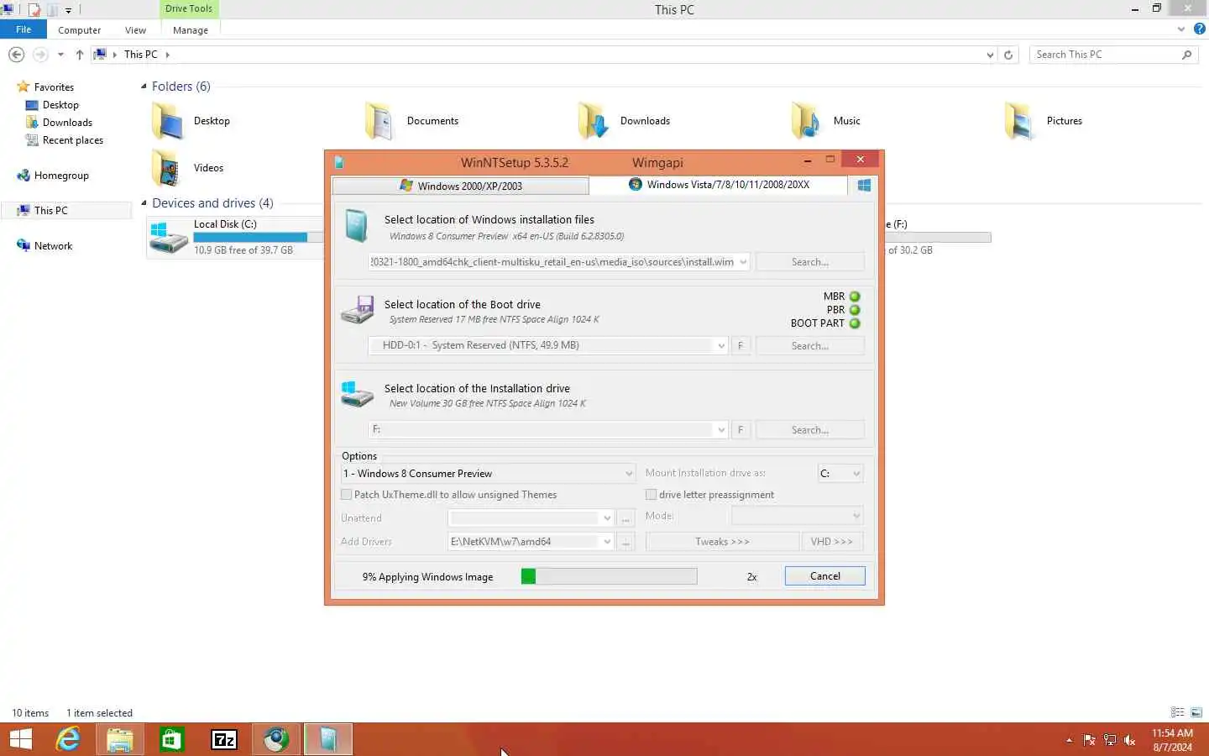
Task: Click the MBR green status indicator
Action: (x=855, y=297)
